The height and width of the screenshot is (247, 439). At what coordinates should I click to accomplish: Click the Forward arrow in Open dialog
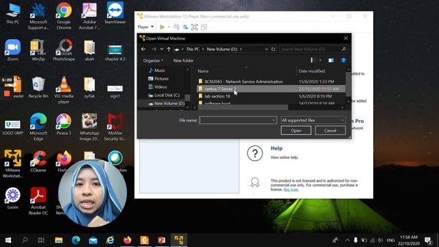coord(154,49)
